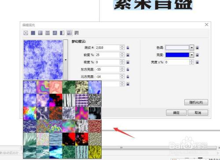The width and height of the screenshot is (220, 160).
Task: Choose the Two-color pattern fill icon
Action: click(x=62, y=33)
